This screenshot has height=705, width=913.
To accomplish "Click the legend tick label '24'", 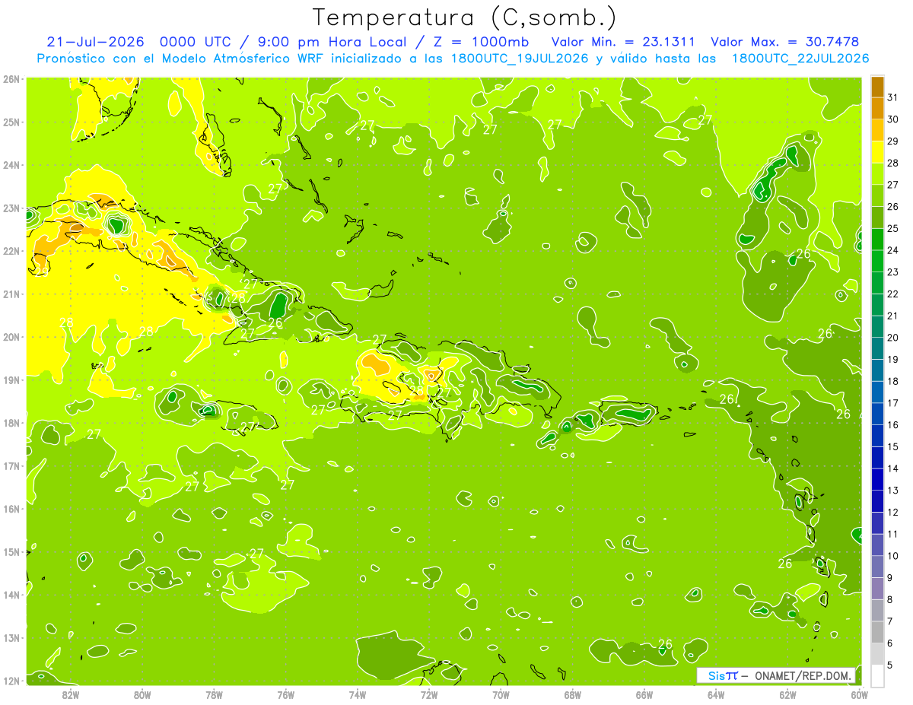I will [892, 250].
